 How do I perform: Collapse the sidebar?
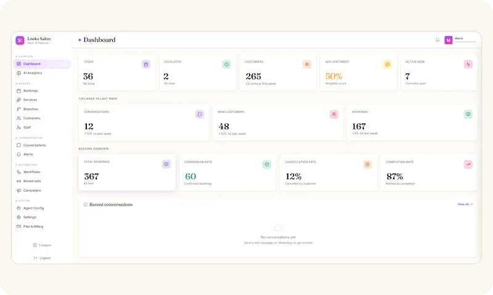pyautogui.click(x=42, y=245)
